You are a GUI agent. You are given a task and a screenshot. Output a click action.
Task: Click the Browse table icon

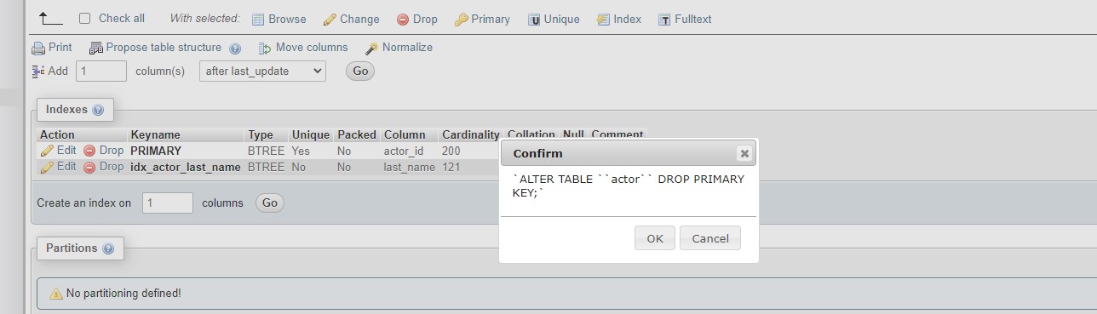tap(258, 19)
